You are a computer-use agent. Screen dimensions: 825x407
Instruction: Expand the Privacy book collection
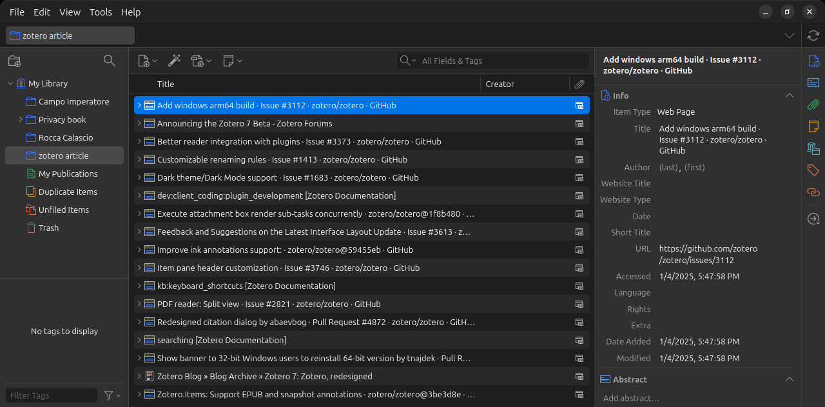pyautogui.click(x=21, y=119)
